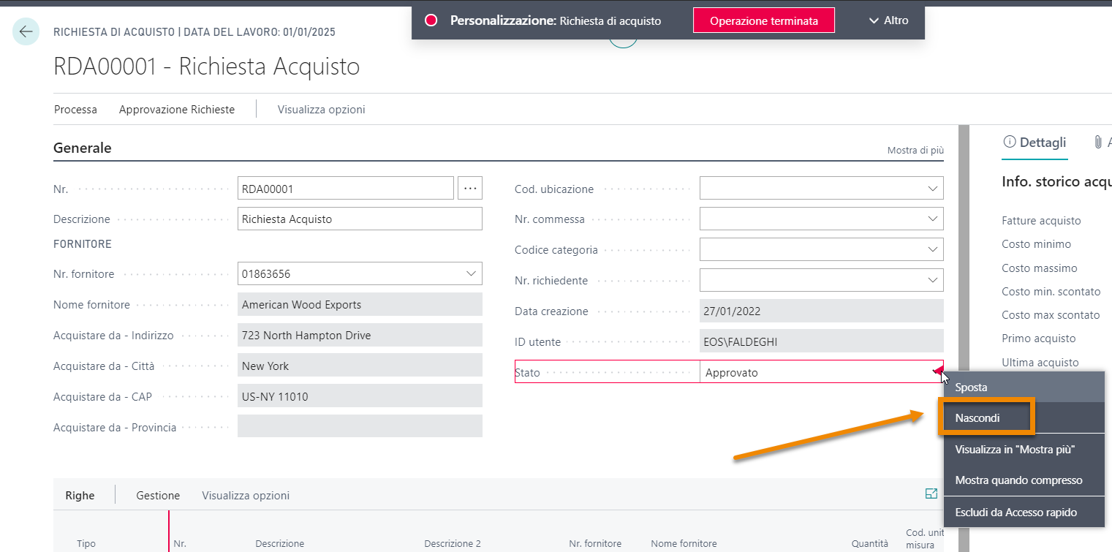Image resolution: width=1112 pixels, height=552 pixels.
Task: Click the expand Righe section icon
Action: click(931, 494)
